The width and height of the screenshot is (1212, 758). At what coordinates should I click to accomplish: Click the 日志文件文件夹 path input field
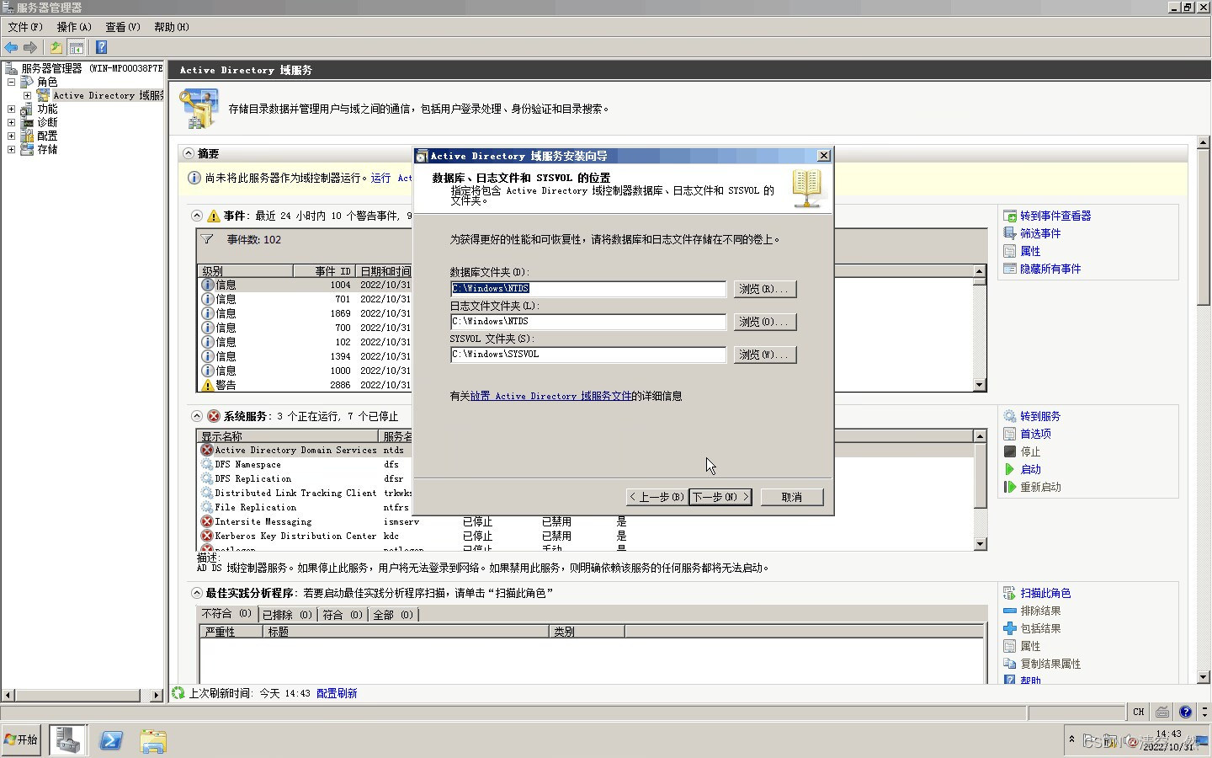588,322
